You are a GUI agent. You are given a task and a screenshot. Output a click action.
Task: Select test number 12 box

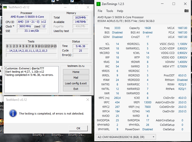point(46,46)
